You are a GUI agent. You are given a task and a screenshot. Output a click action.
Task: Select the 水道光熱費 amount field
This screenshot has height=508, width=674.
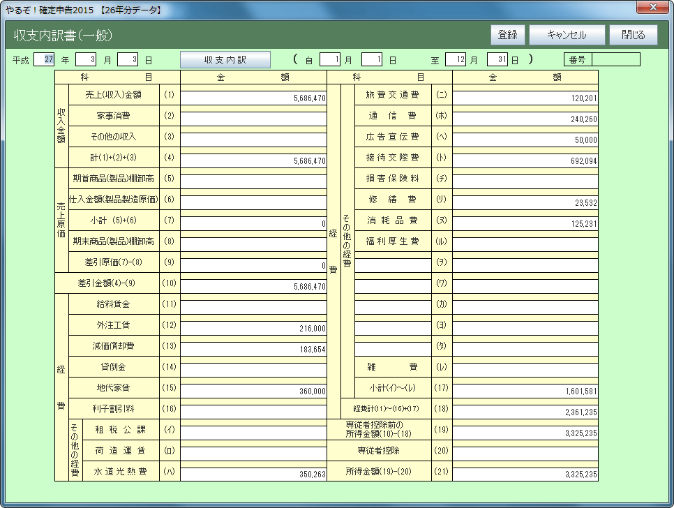253,474
